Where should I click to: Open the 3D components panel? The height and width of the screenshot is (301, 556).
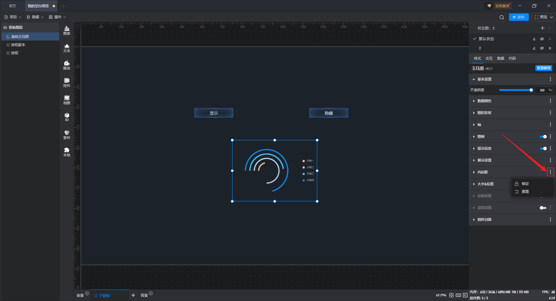pos(67,117)
